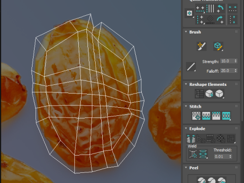The height and width of the screenshot is (183, 244).
Task: Click Space Vertically arrows icon
Action: tap(232, 19)
